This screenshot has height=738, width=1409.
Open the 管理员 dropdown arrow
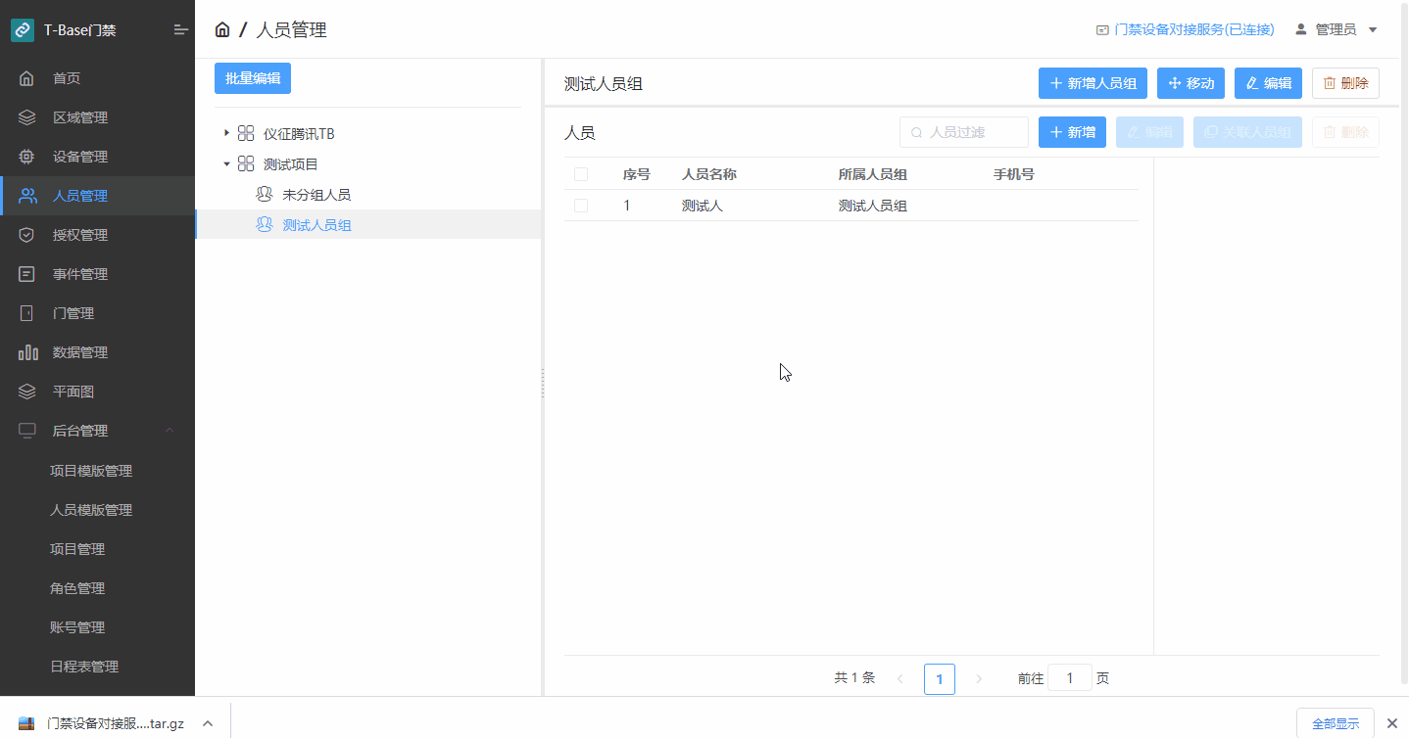(1373, 30)
